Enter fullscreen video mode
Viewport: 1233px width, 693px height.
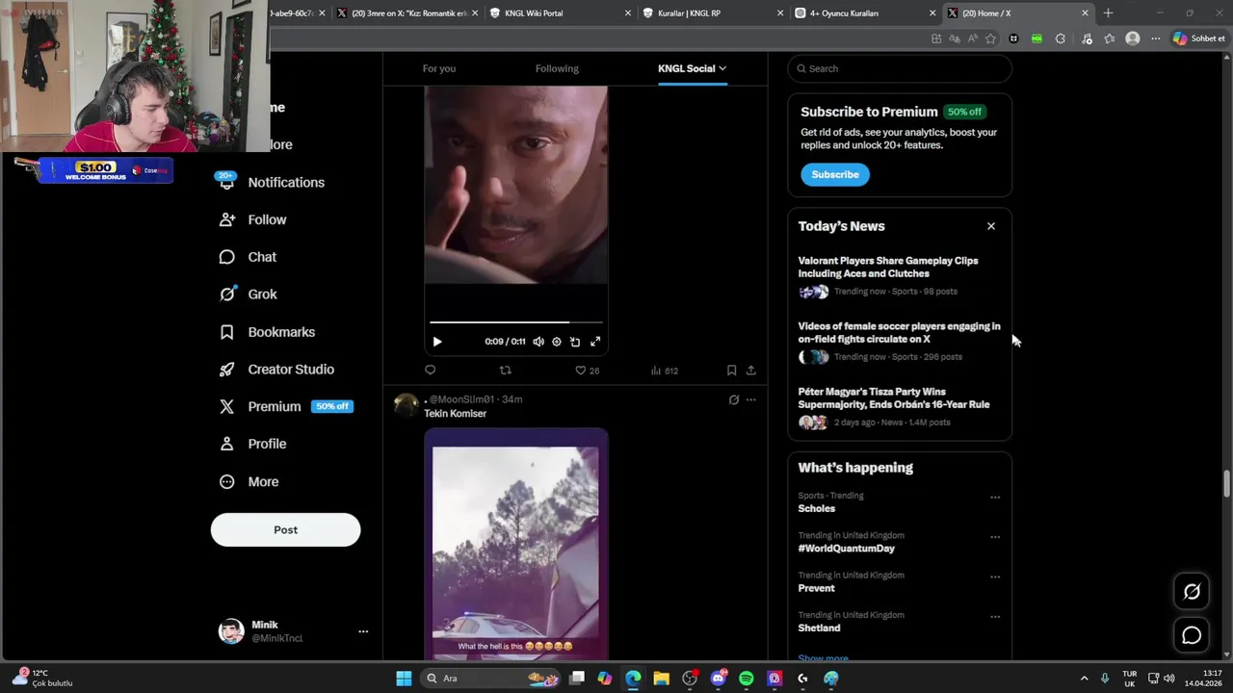point(595,342)
